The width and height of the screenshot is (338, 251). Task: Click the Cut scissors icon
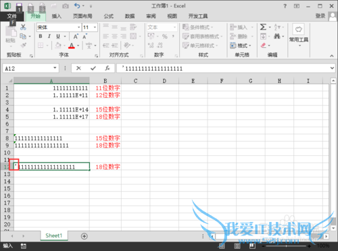[x=23, y=27]
